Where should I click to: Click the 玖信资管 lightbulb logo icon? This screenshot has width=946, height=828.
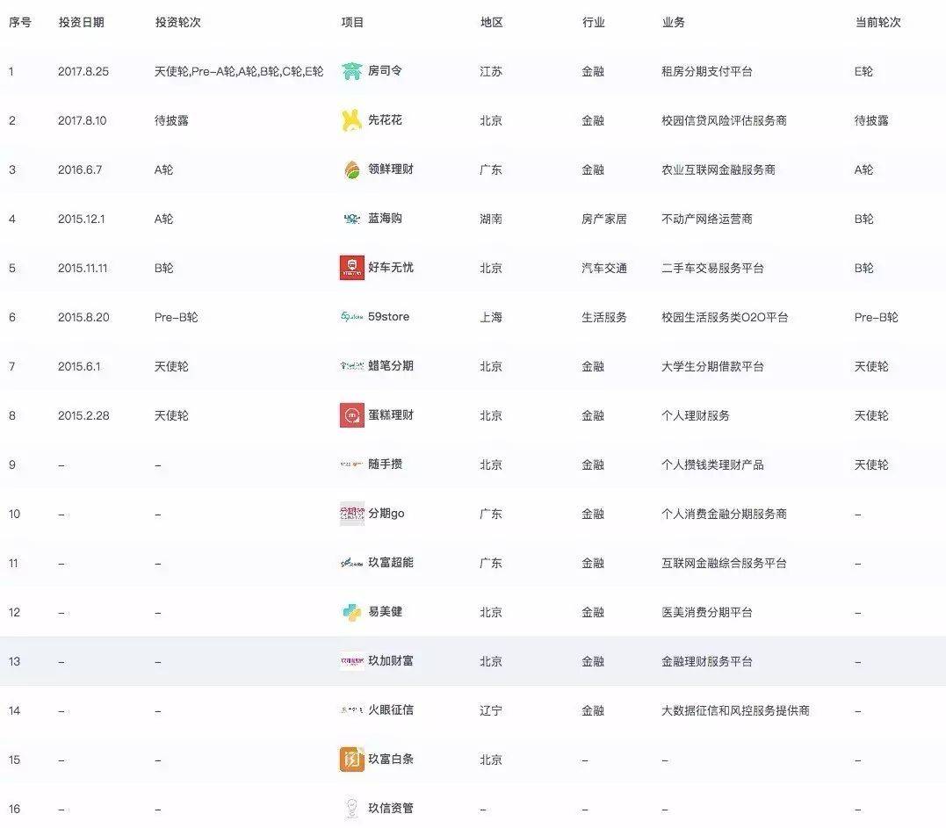(x=351, y=810)
